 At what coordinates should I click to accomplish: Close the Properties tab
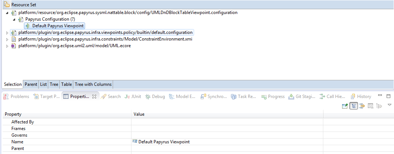[x=95, y=97]
